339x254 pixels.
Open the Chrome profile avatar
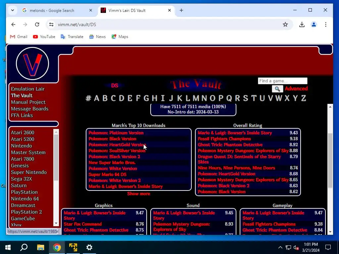[314, 24]
